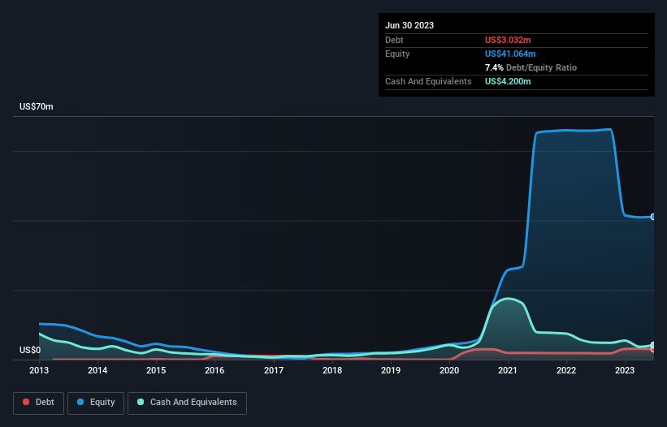Click the 7.4% Debt/Equity Ratio text

pos(531,67)
